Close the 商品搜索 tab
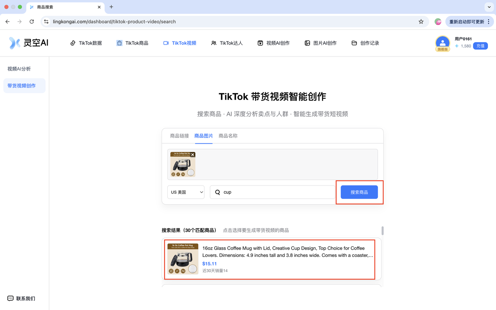Screen dimensions: 496x310 point(99,7)
